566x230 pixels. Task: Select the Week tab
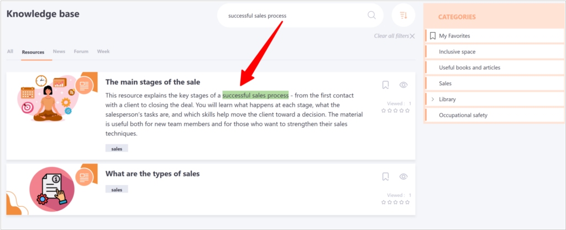point(103,51)
